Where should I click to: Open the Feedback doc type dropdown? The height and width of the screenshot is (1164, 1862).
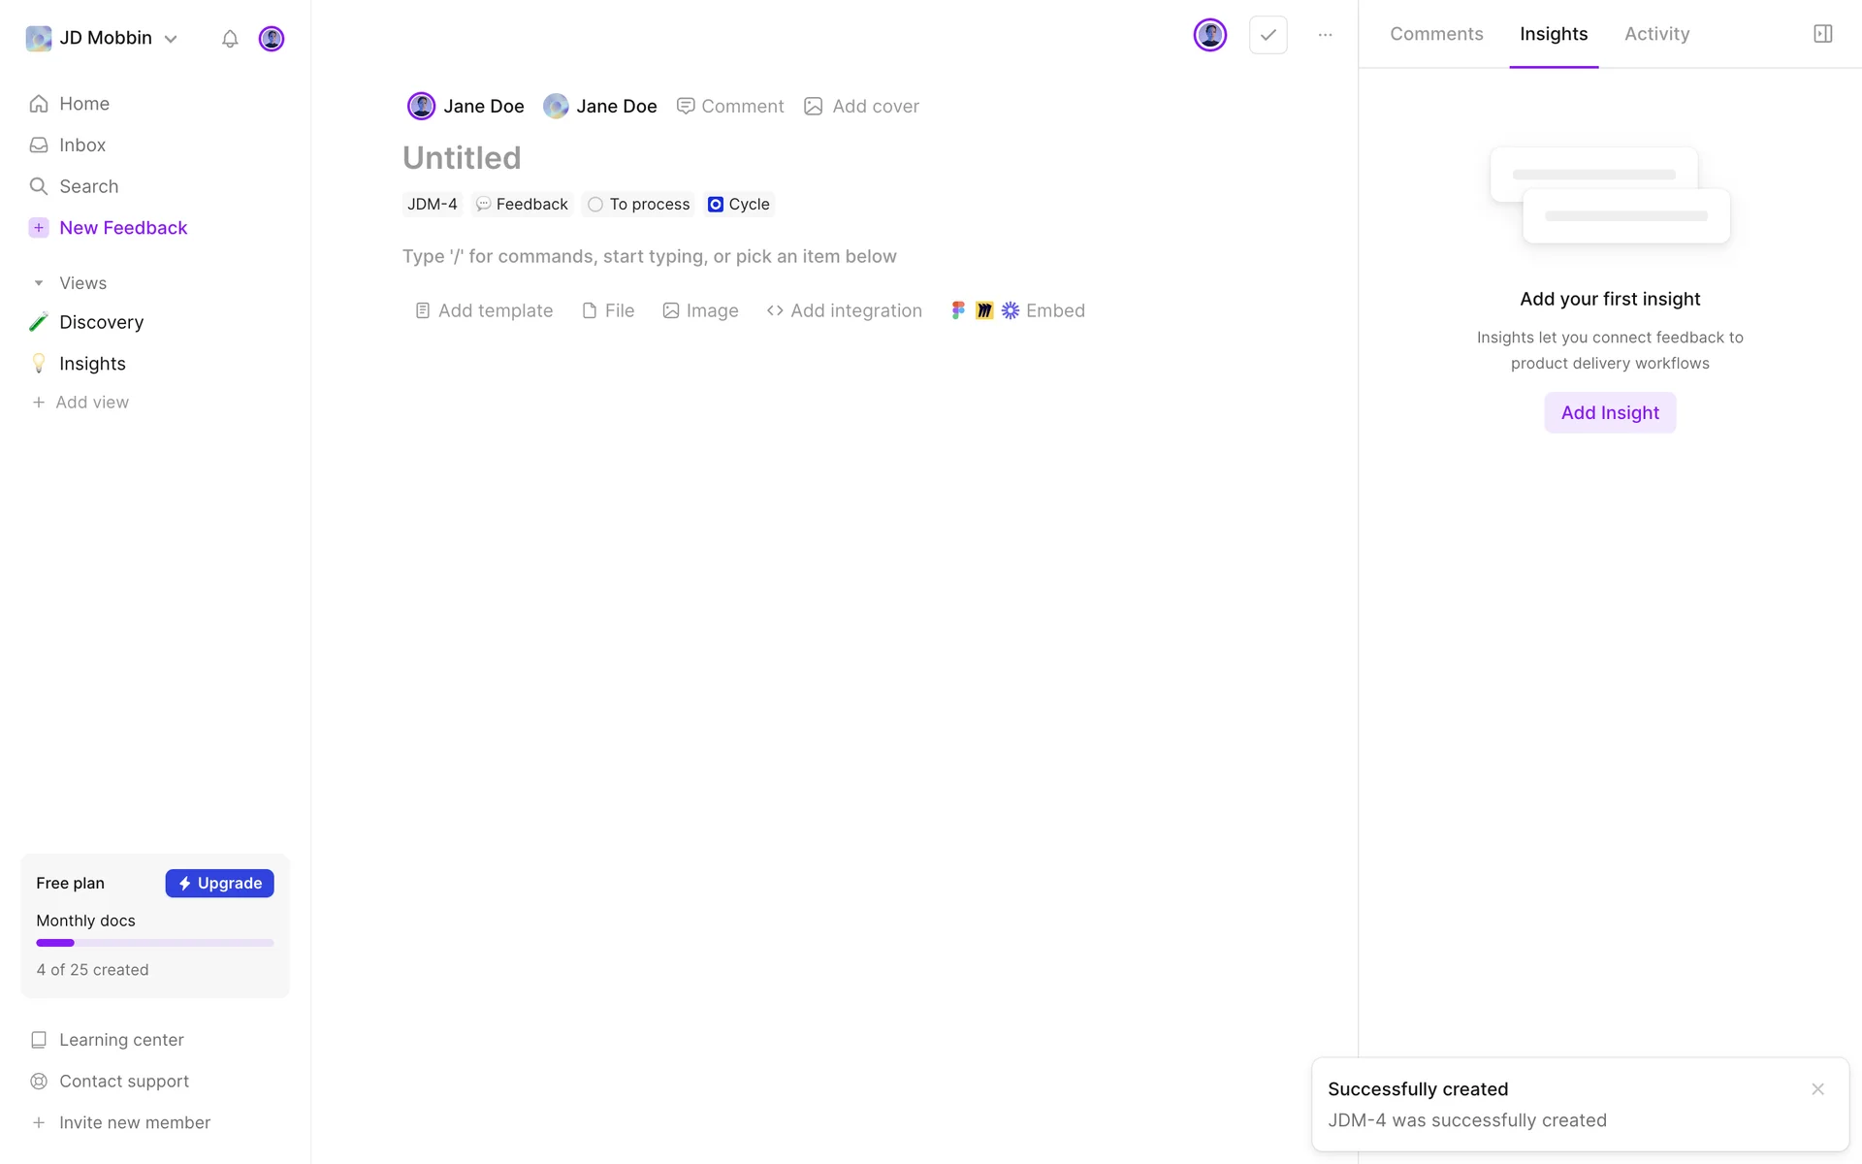(522, 205)
